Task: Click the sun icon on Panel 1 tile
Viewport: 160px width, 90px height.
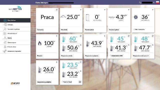Action: pyautogui.click(x=80, y=82)
